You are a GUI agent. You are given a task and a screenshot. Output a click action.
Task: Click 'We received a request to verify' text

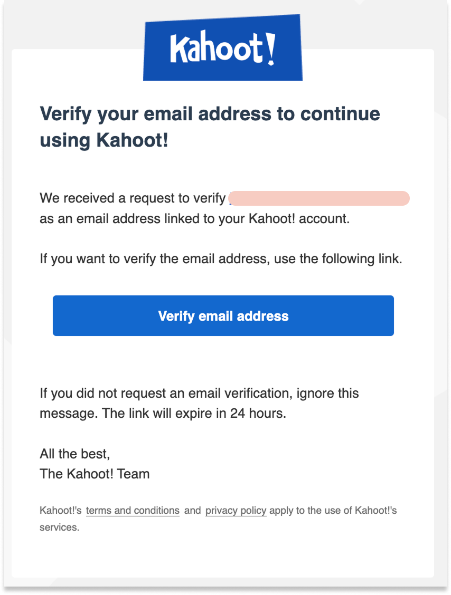(133, 198)
